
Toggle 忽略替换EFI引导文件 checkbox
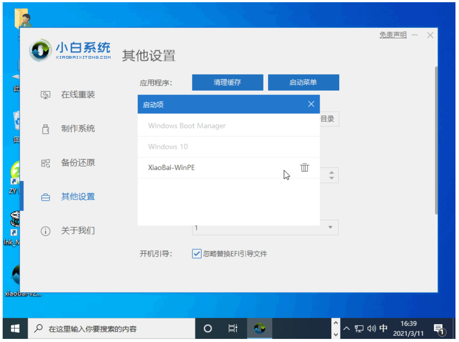tap(197, 254)
